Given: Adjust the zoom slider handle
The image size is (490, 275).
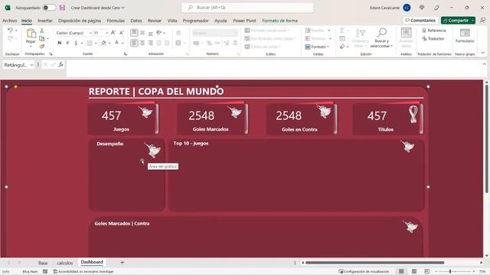Looking at the screenshot, I should click(x=450, y=272).
